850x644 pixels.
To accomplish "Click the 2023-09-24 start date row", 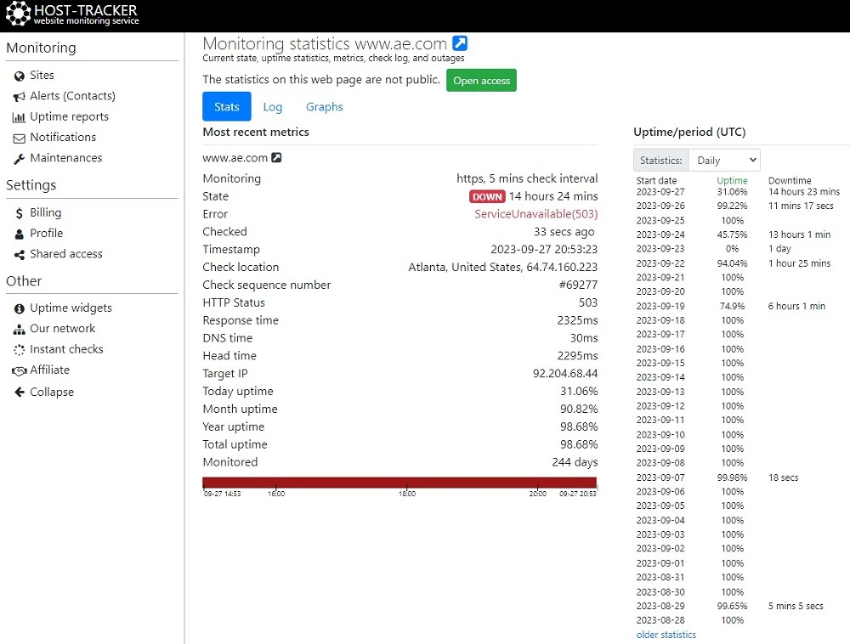I will pyautogui.click(x=660, y=234).
